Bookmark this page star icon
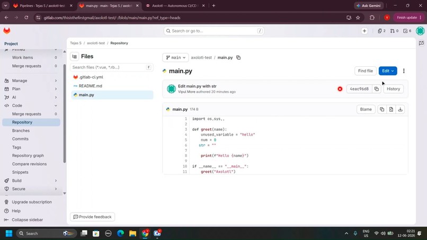 click(358, 17)
